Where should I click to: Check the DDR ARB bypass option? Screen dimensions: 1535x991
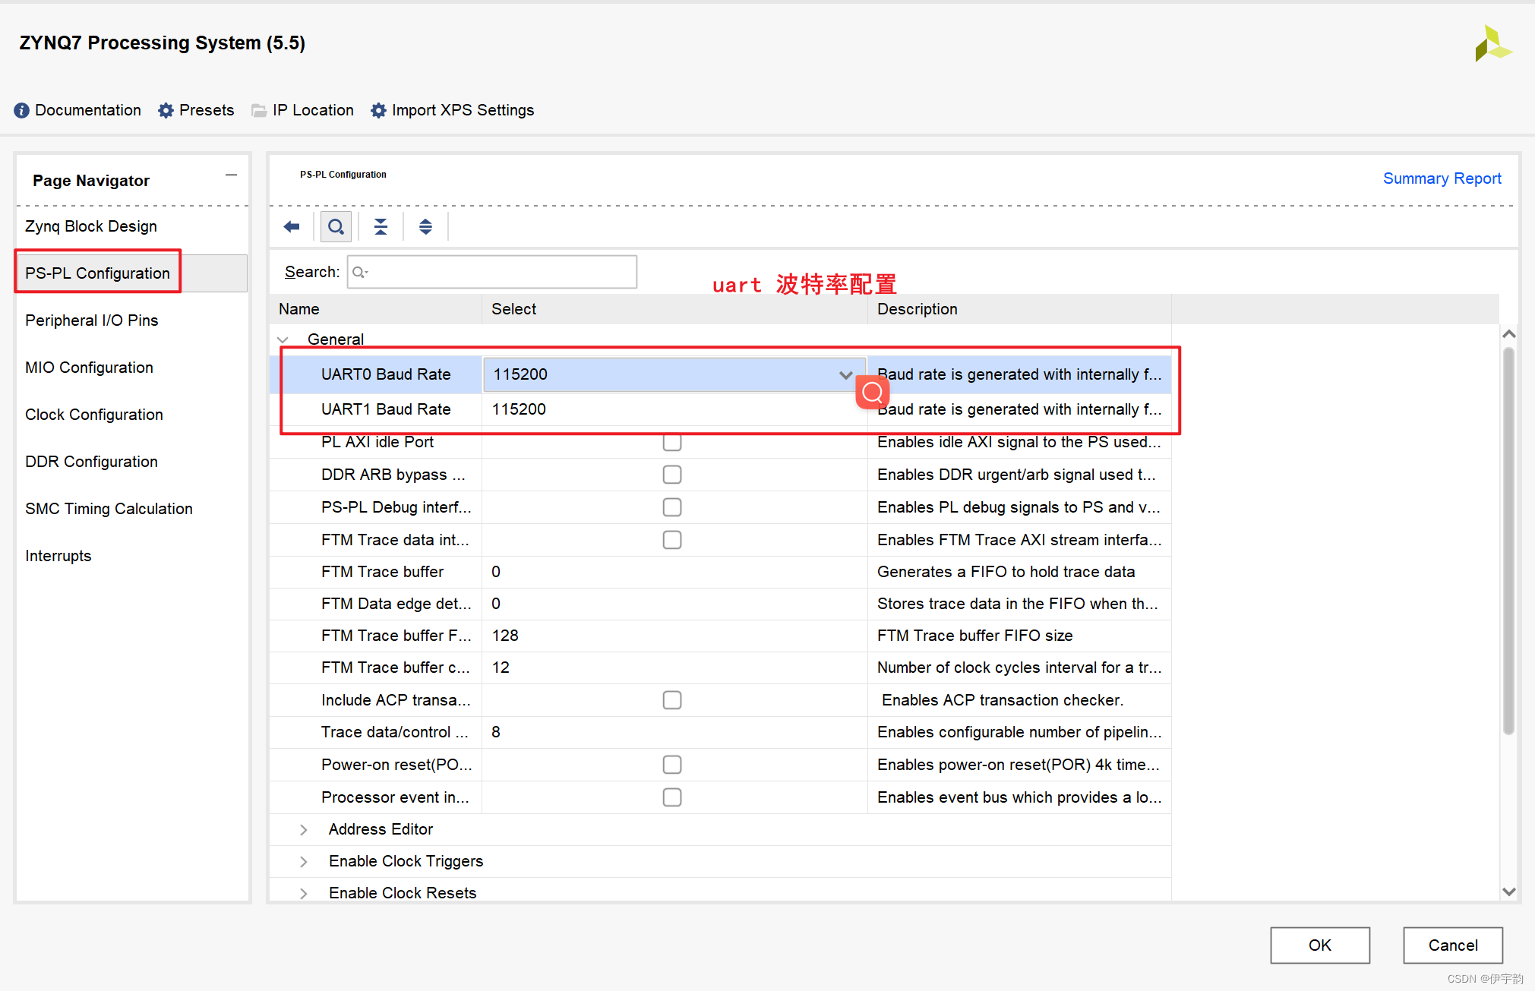[x=671, y=475]
